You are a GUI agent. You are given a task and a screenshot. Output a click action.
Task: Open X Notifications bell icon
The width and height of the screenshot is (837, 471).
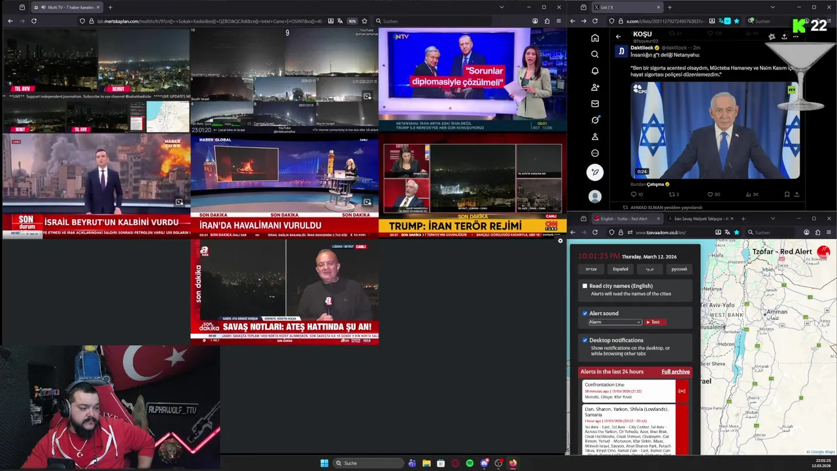click(x=594, y=71)
